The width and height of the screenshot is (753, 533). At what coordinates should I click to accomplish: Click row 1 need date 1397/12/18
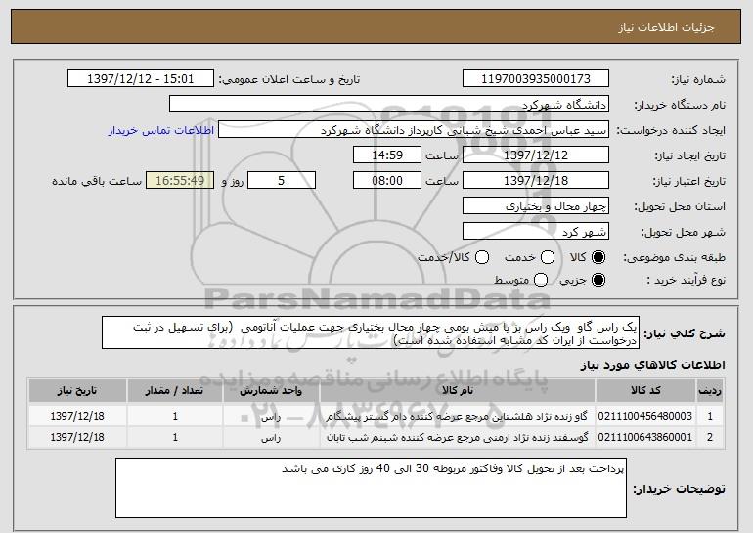point(77,416)
